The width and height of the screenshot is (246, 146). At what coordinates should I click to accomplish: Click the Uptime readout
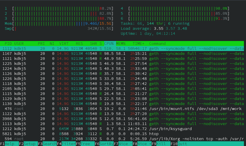point(148,34)
